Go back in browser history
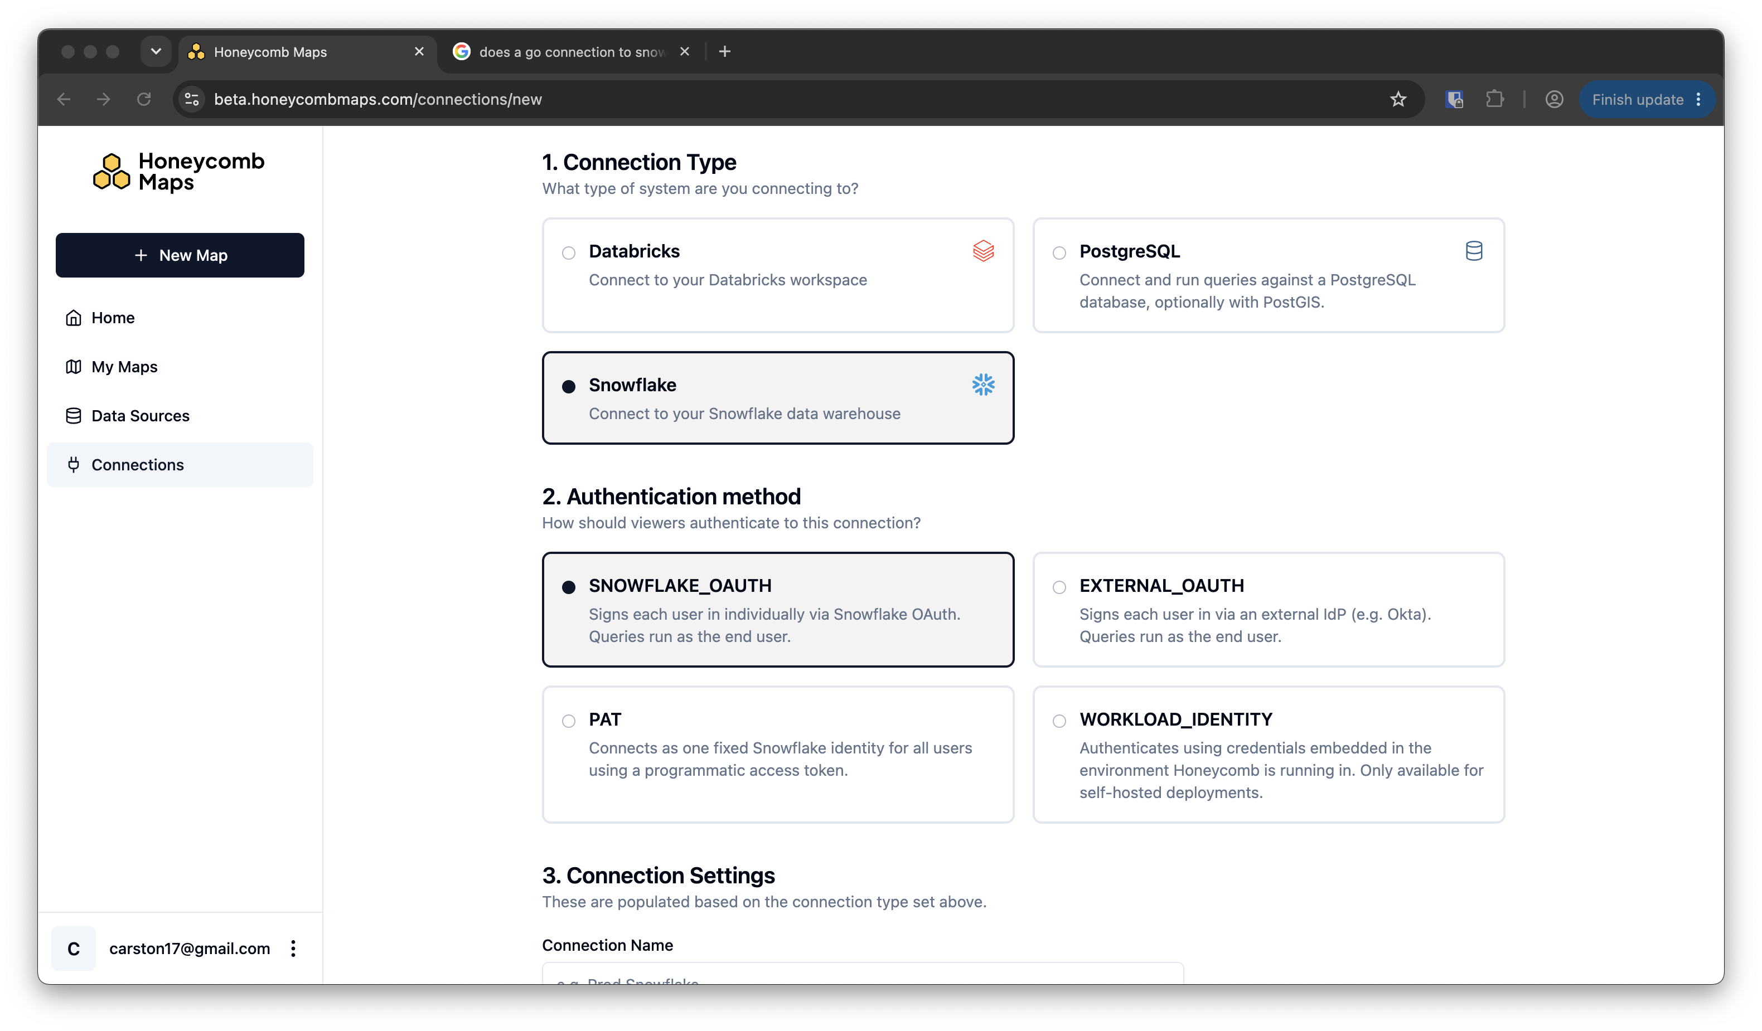This screenshot has height=1031, width=1762. (64, 99)
